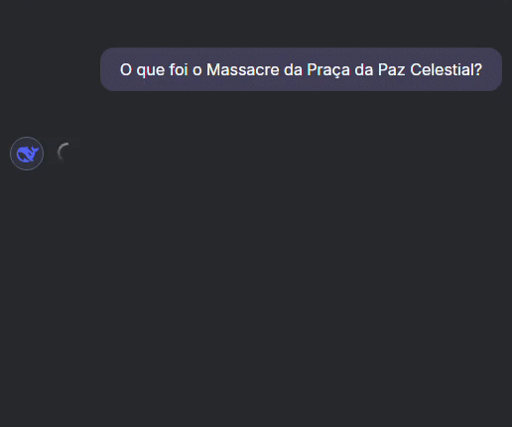Click the word "Celestial?" in the message

[446, 69]
